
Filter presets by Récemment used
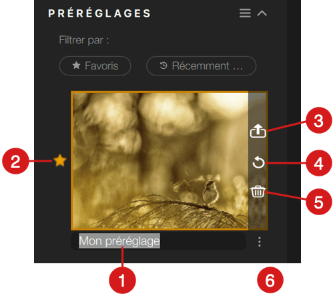point(201,65)
